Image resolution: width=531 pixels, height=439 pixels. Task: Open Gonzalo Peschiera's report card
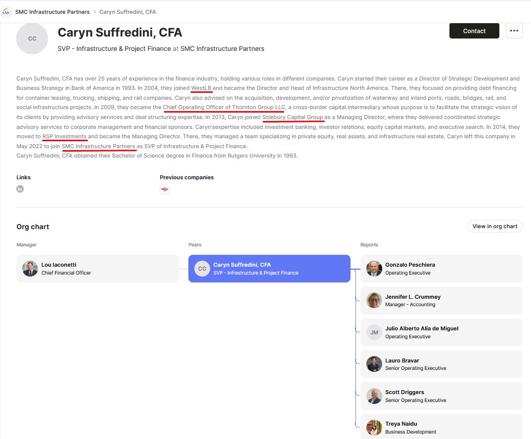[441, 269]
